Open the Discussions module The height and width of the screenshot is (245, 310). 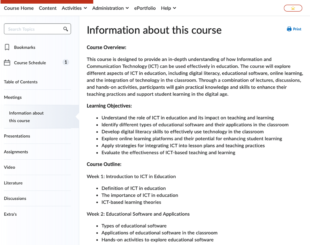click(x=15, y=198)
